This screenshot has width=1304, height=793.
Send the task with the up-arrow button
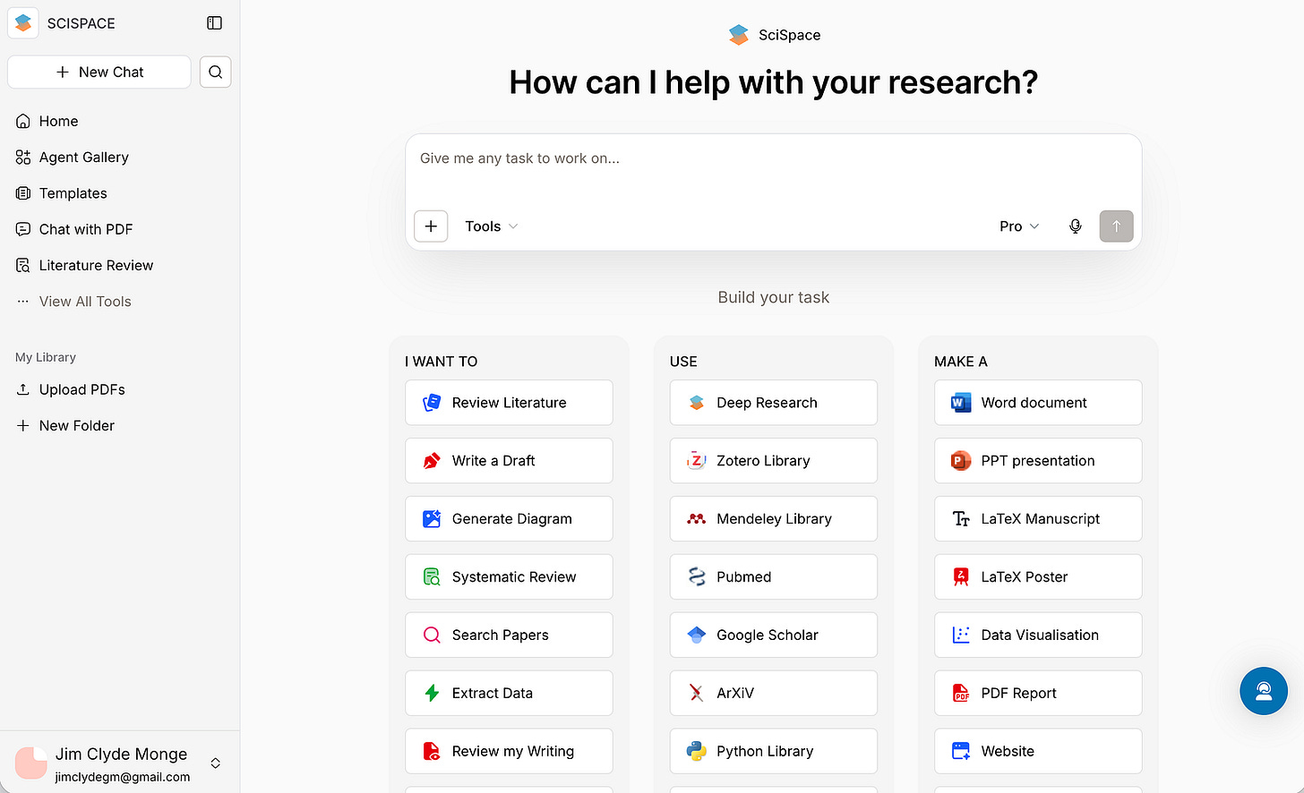(x=1116, y=226)
